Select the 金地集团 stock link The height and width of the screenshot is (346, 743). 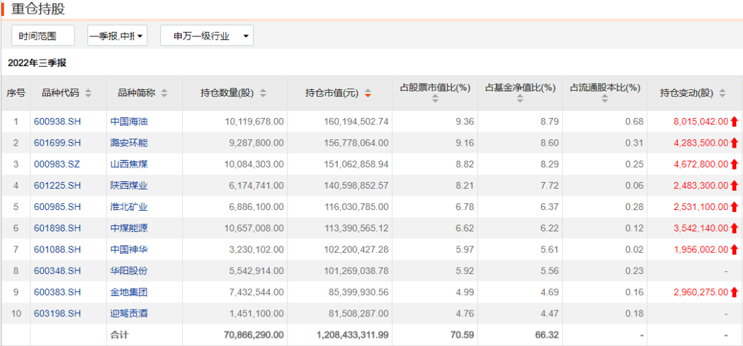tap(129, 292)
